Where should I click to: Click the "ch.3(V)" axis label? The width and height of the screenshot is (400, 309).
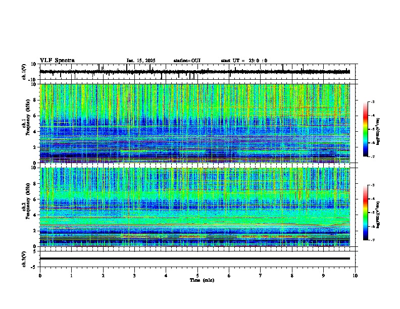coord(24,259)
